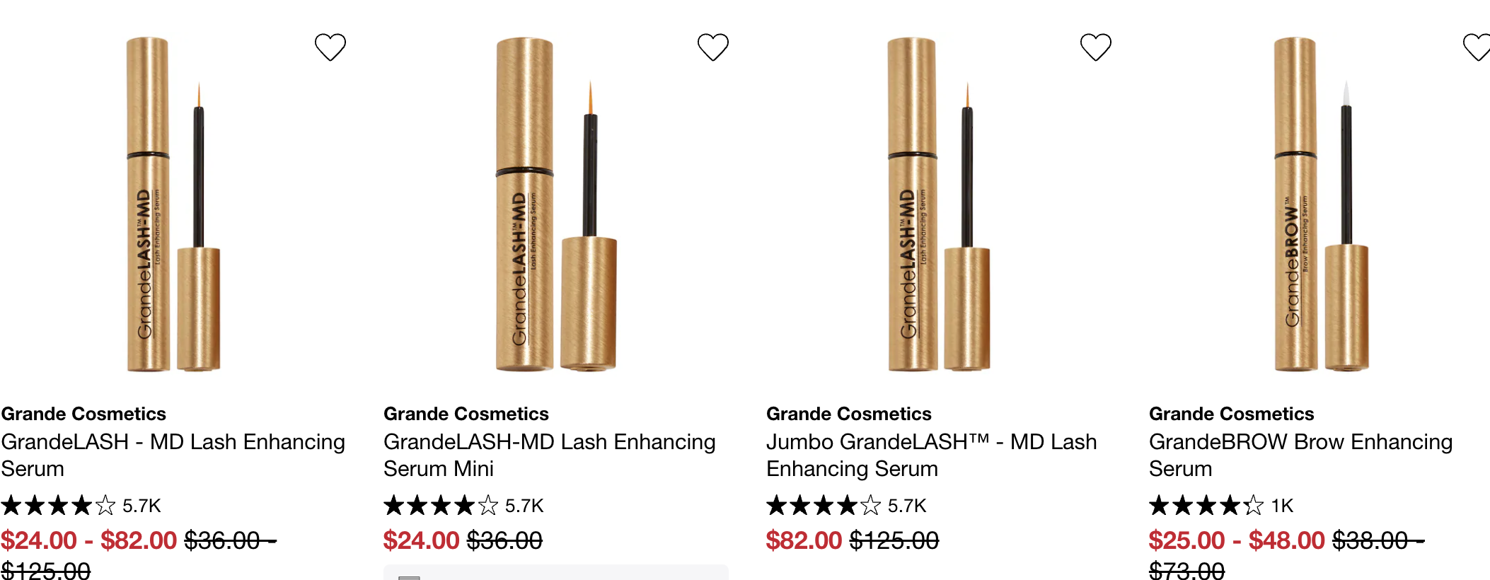This screenshot has width=1490, height=580.
Task: Open the GrandeBROW gold tube product image
Action: [1321, 204]
